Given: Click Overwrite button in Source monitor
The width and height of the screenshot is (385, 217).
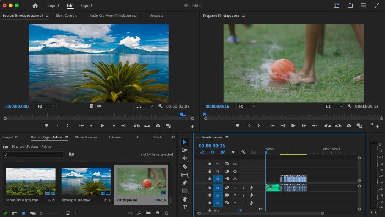Looking at the screenshot, I should point(147,126).
